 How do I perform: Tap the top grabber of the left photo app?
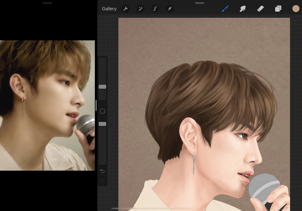(x=47, y=3)
